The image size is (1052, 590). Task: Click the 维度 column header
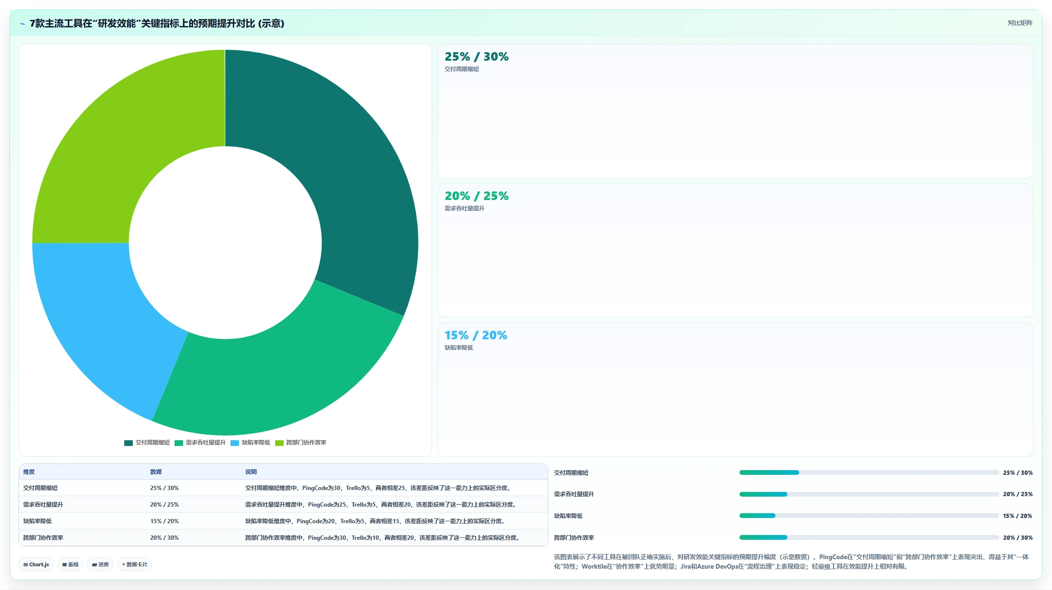[29, 472]
